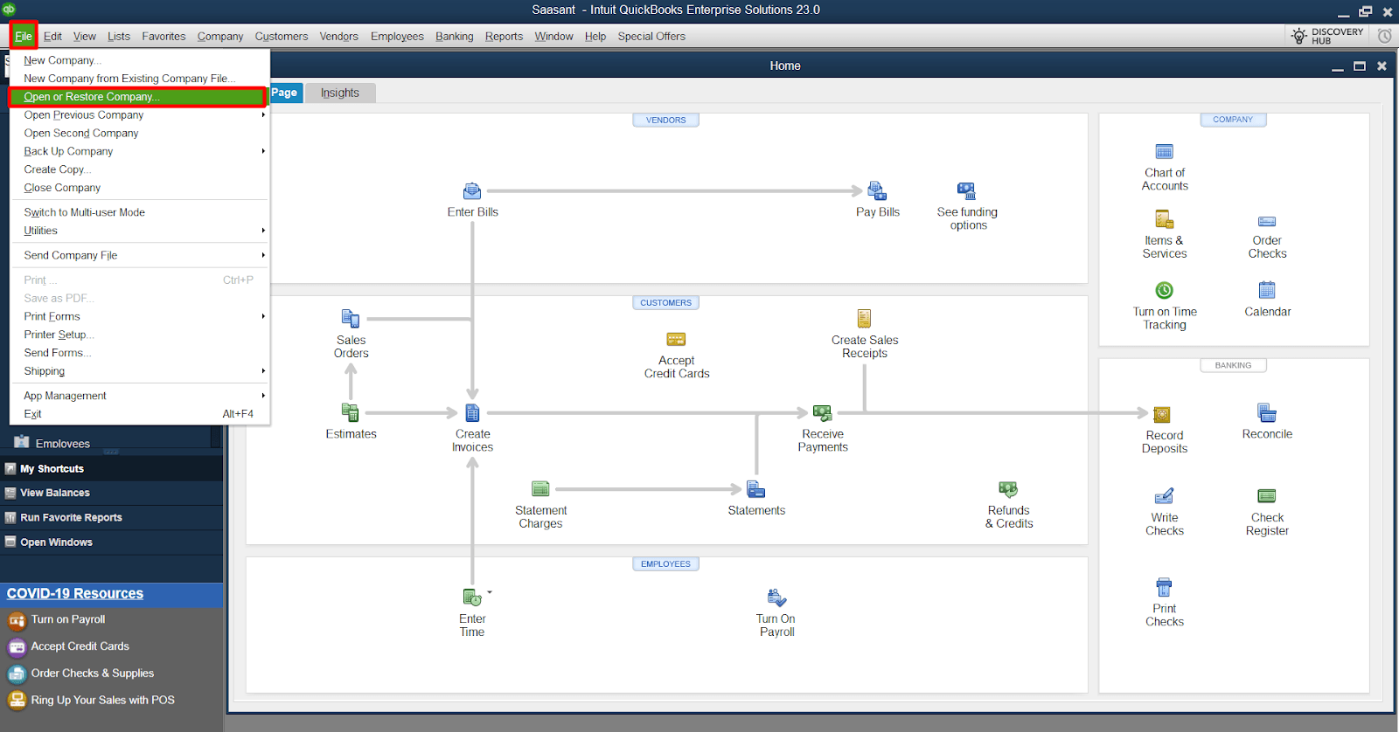
Task: Open the Edit menu
Action: click(x=52, y=36)
